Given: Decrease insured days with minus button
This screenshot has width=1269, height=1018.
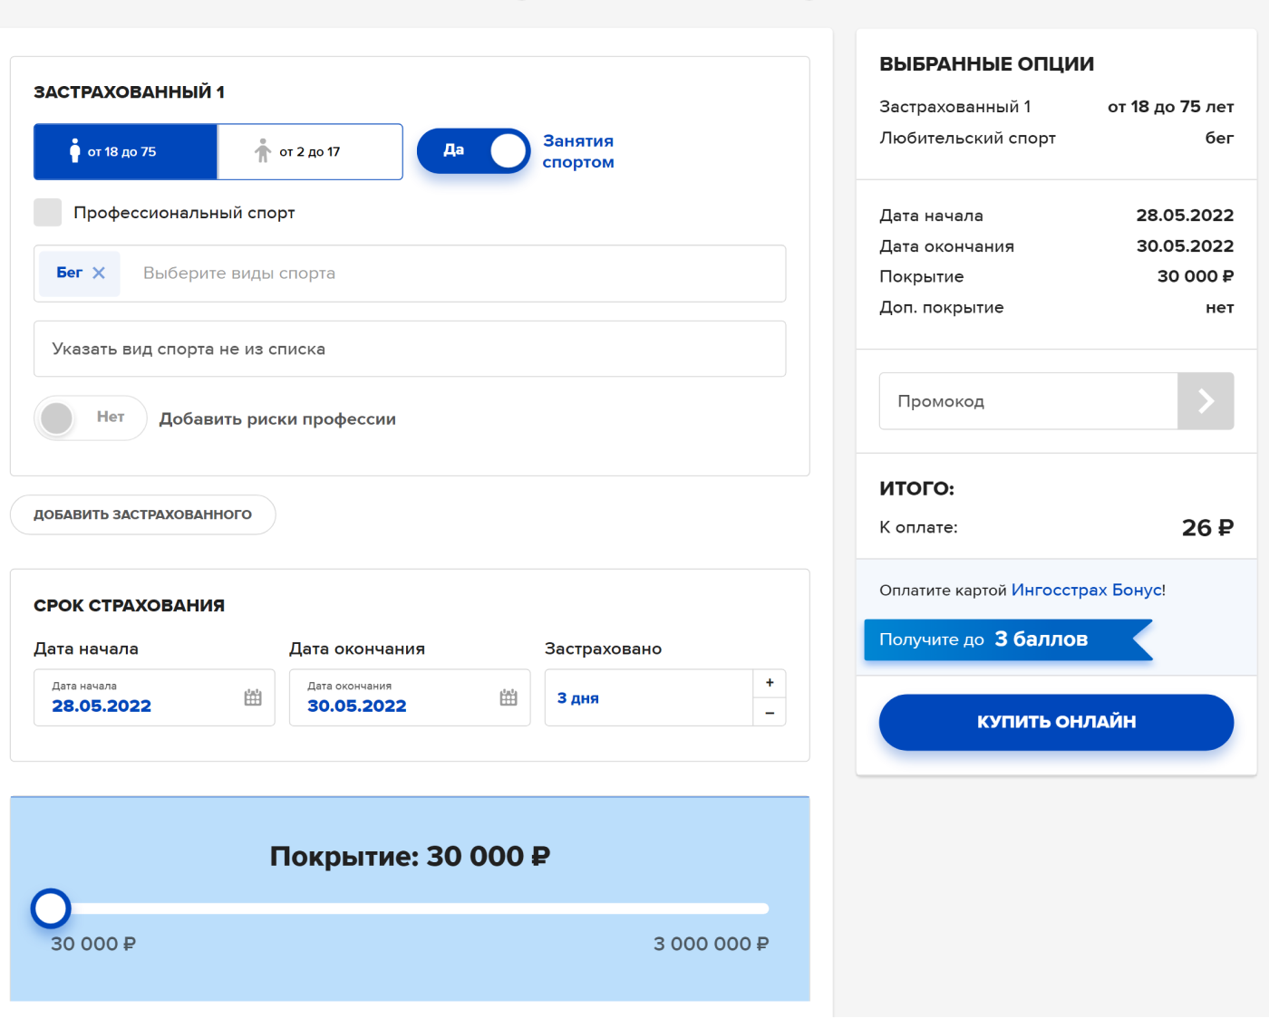Looking at the screenshot, I should tap(770, 713).
